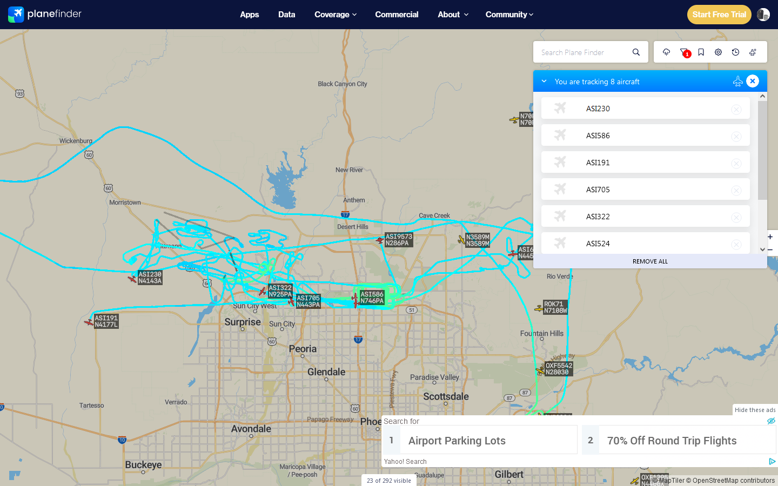The width and height of the screenshot is (778, 486).
Task: Click the 'ASI9573 N286PA' map label
Action: coord(399,240)
